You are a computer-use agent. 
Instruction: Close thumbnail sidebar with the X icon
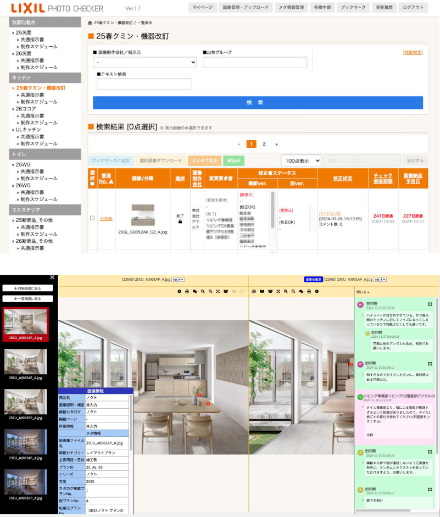click(x=52, y=278)
